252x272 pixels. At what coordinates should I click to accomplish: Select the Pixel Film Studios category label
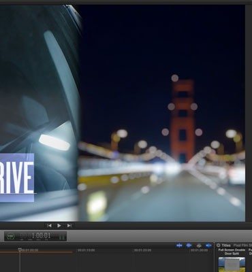pos(242,245)
